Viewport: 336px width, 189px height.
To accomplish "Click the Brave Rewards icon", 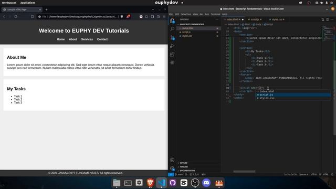I will [x=128, y=16].
